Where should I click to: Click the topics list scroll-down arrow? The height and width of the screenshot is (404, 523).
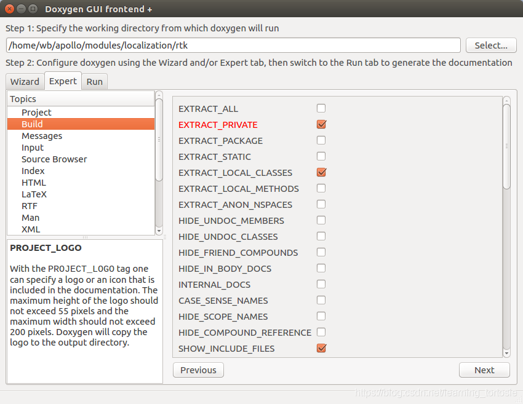(159, 231)
